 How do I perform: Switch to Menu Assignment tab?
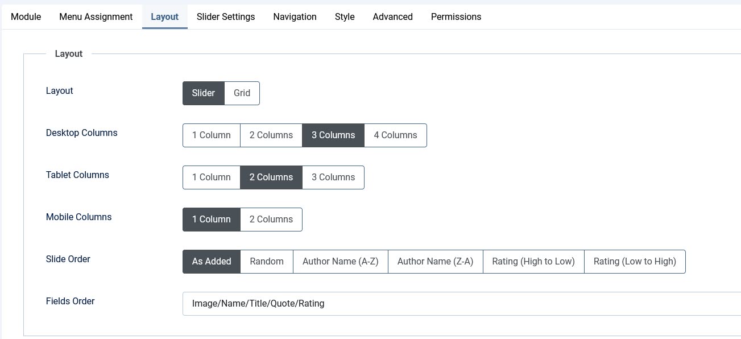coord(96,16)
